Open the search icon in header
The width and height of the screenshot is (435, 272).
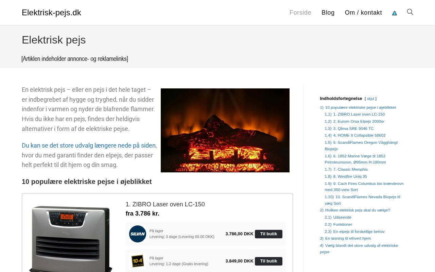point(410,12)
